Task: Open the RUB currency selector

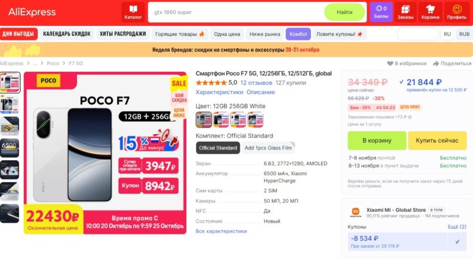Action: click(464, 33)
